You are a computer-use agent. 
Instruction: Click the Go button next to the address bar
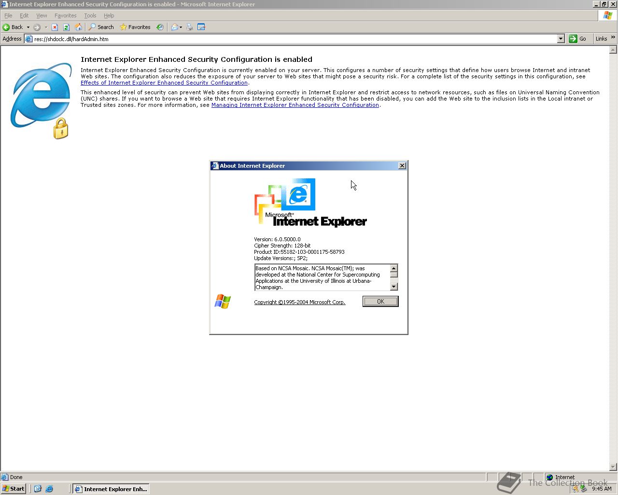coord(578,39)
